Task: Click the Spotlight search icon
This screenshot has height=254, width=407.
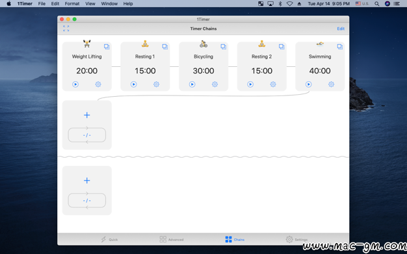Action: [377, 4]
